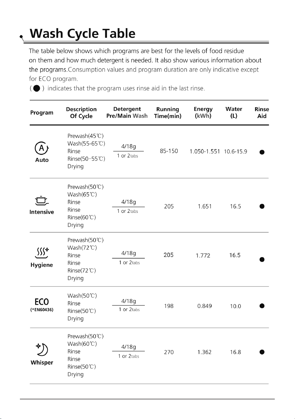Click the Hygiene steam icon
The height and width of the screenshot is (419, 295).
(42, 253)
